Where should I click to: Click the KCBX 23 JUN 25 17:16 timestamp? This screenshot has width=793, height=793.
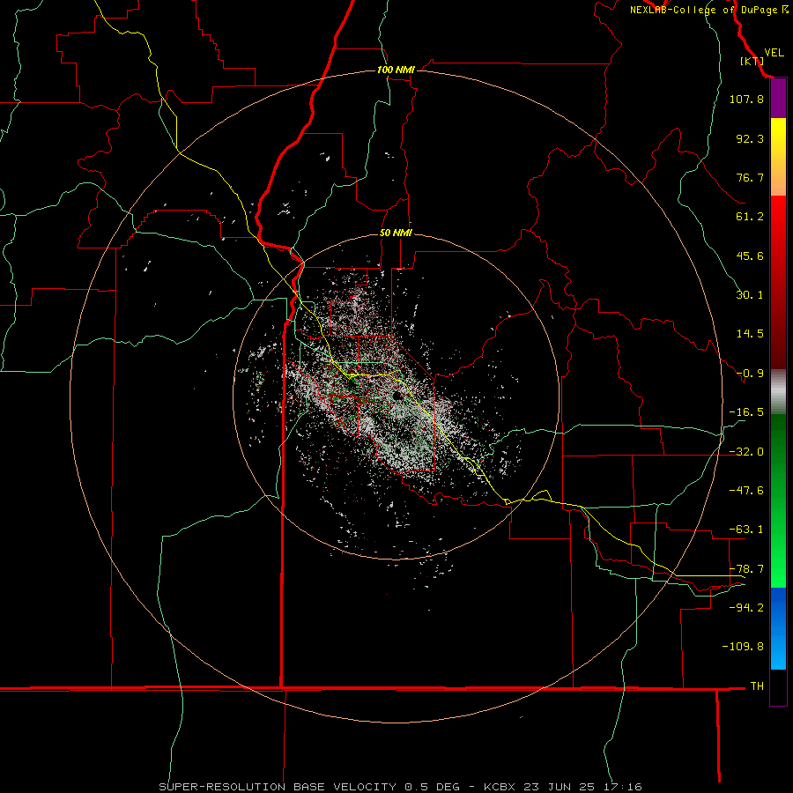pos(562,787)
